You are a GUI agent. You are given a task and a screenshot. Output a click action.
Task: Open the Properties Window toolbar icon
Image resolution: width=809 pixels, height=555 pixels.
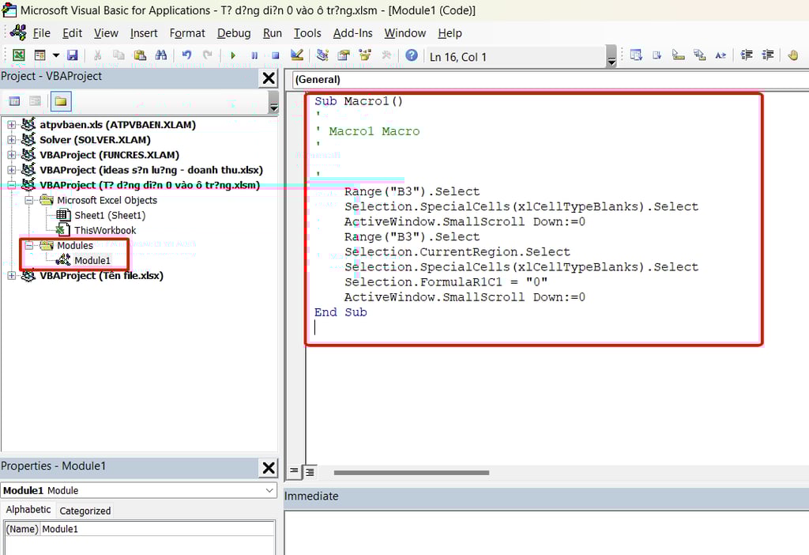click(x=344, y=55)
